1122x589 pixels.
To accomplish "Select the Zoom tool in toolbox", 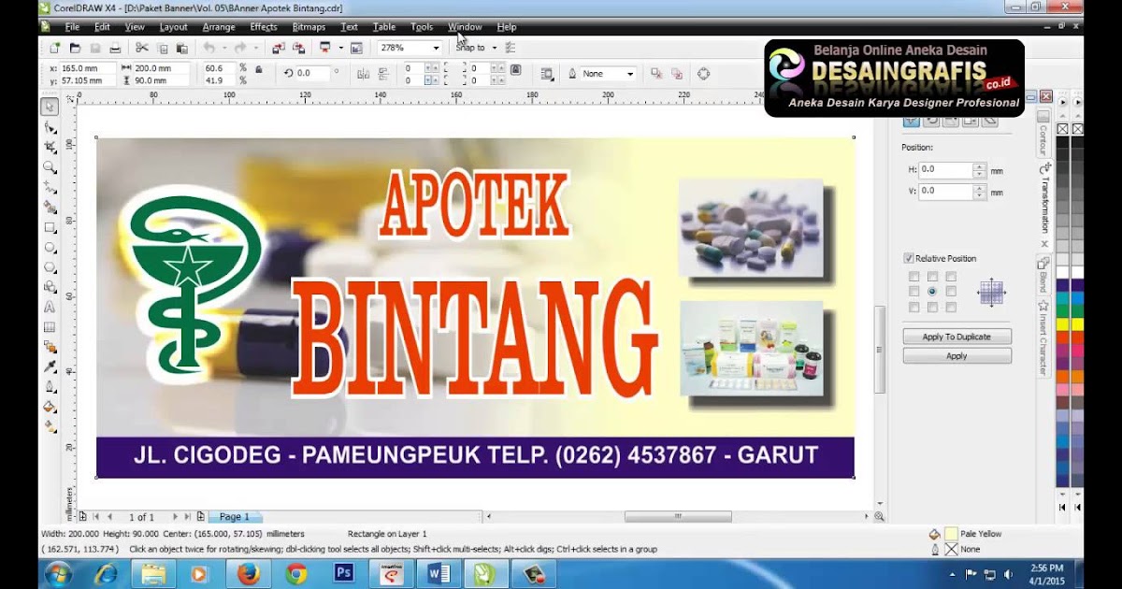I will click(50, 167).
